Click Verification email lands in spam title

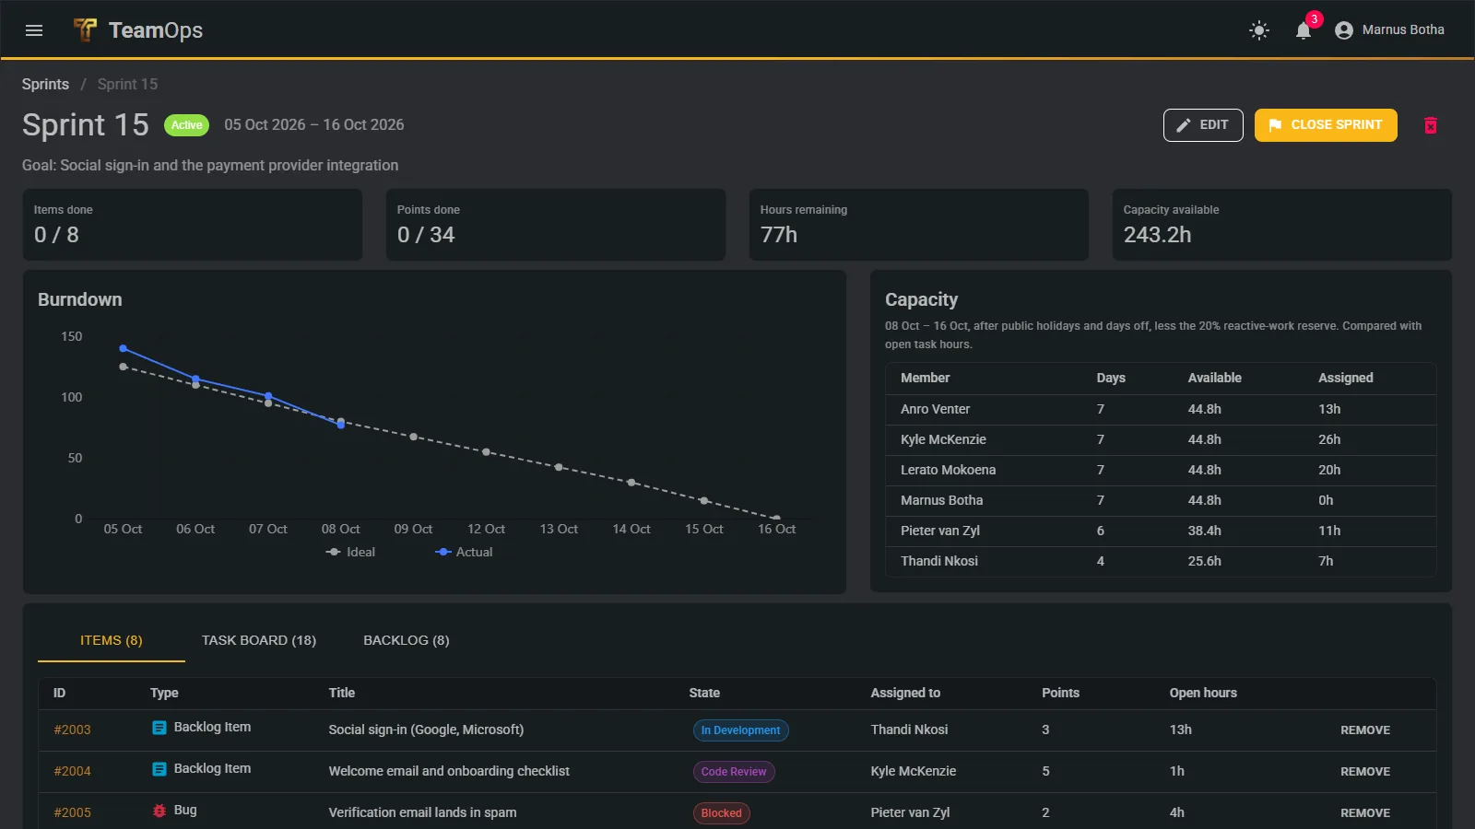422,812
